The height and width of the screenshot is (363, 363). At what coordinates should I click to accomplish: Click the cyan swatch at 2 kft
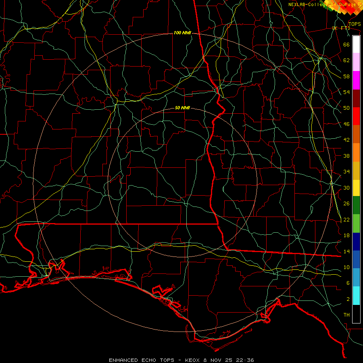click(x=356, y=296)
